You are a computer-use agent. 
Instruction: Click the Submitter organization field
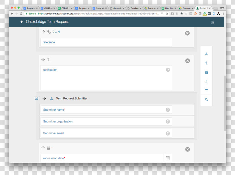tap(106, 122)
